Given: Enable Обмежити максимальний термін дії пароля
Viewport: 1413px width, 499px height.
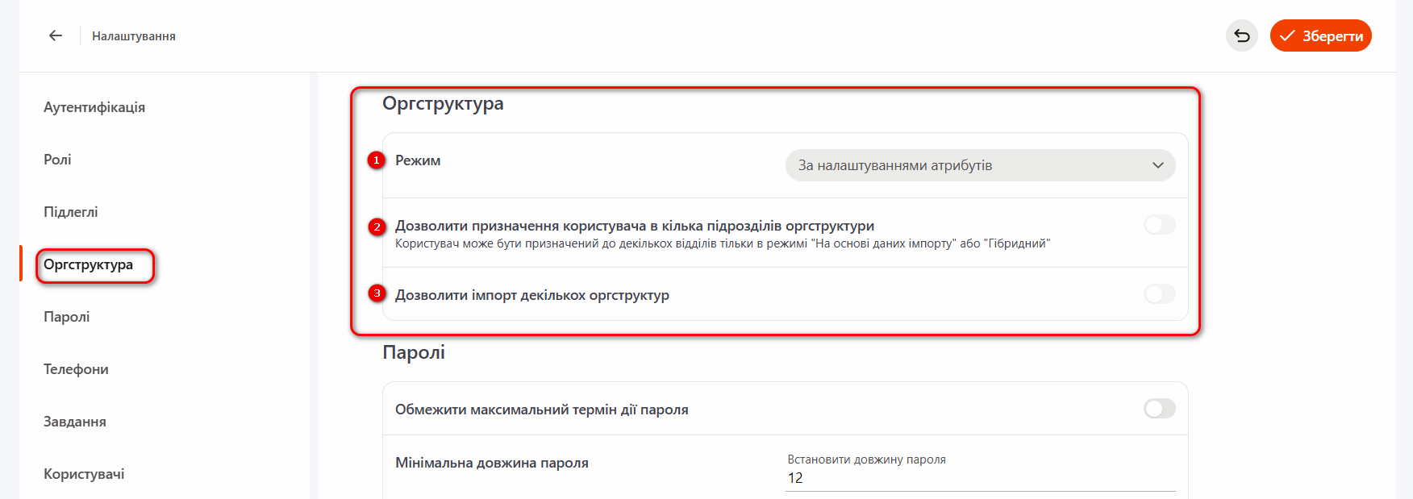Looking at the screenshot, I should pos(1159,409).
